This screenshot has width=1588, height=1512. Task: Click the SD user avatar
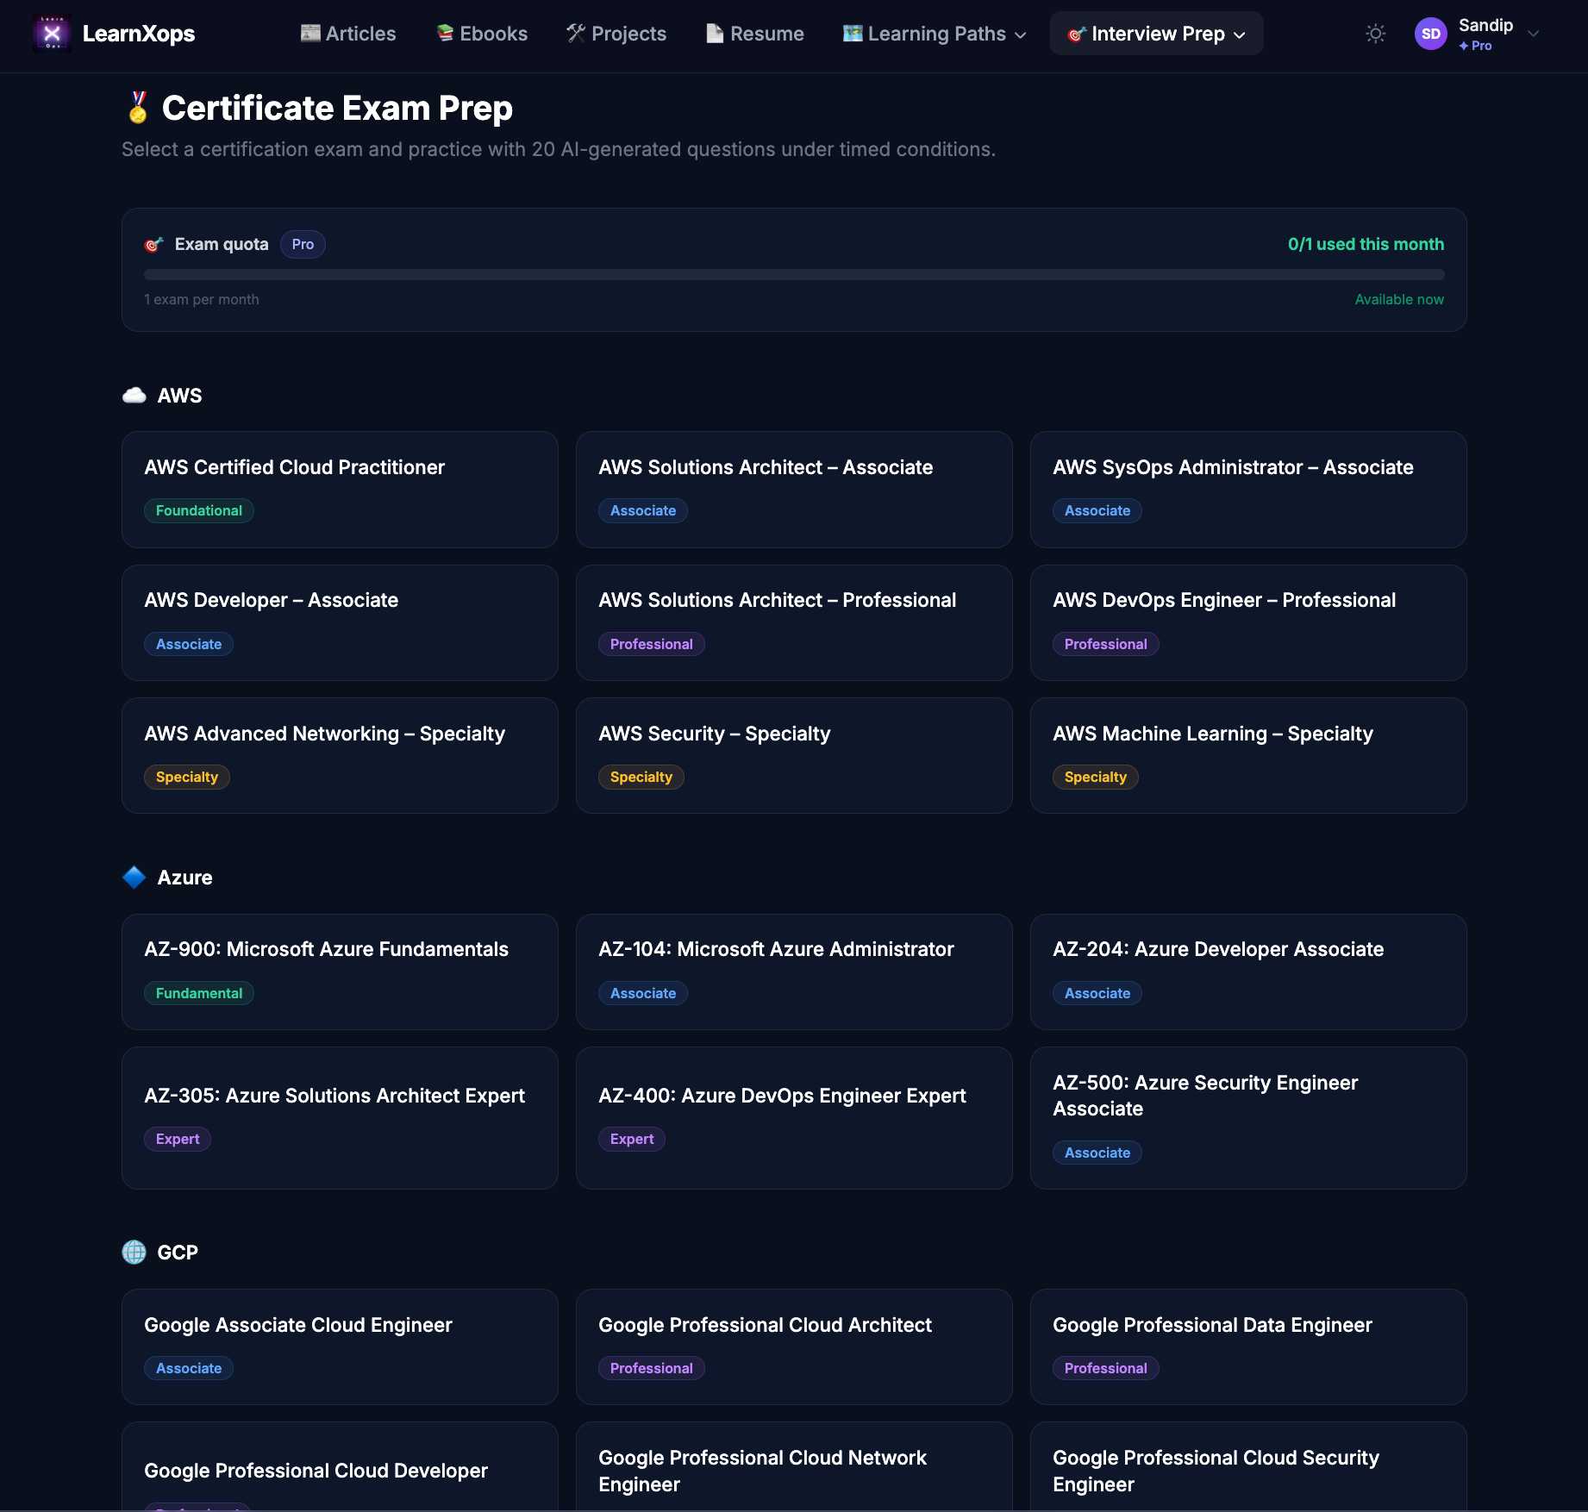1431,34
